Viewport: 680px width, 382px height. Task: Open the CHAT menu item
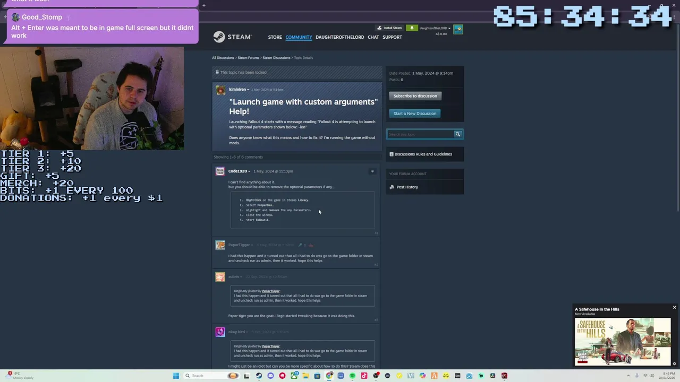pyautogui.click(x=373, y=37)
